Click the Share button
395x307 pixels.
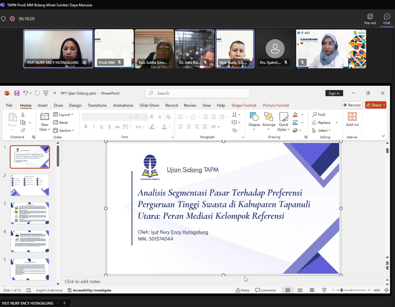(375, 105)
